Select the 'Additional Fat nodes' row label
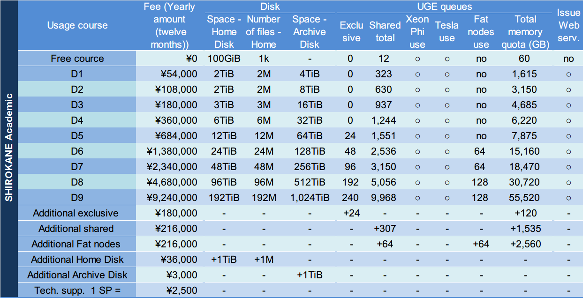This screenshot has height=298, width=583. click(76, 244)
